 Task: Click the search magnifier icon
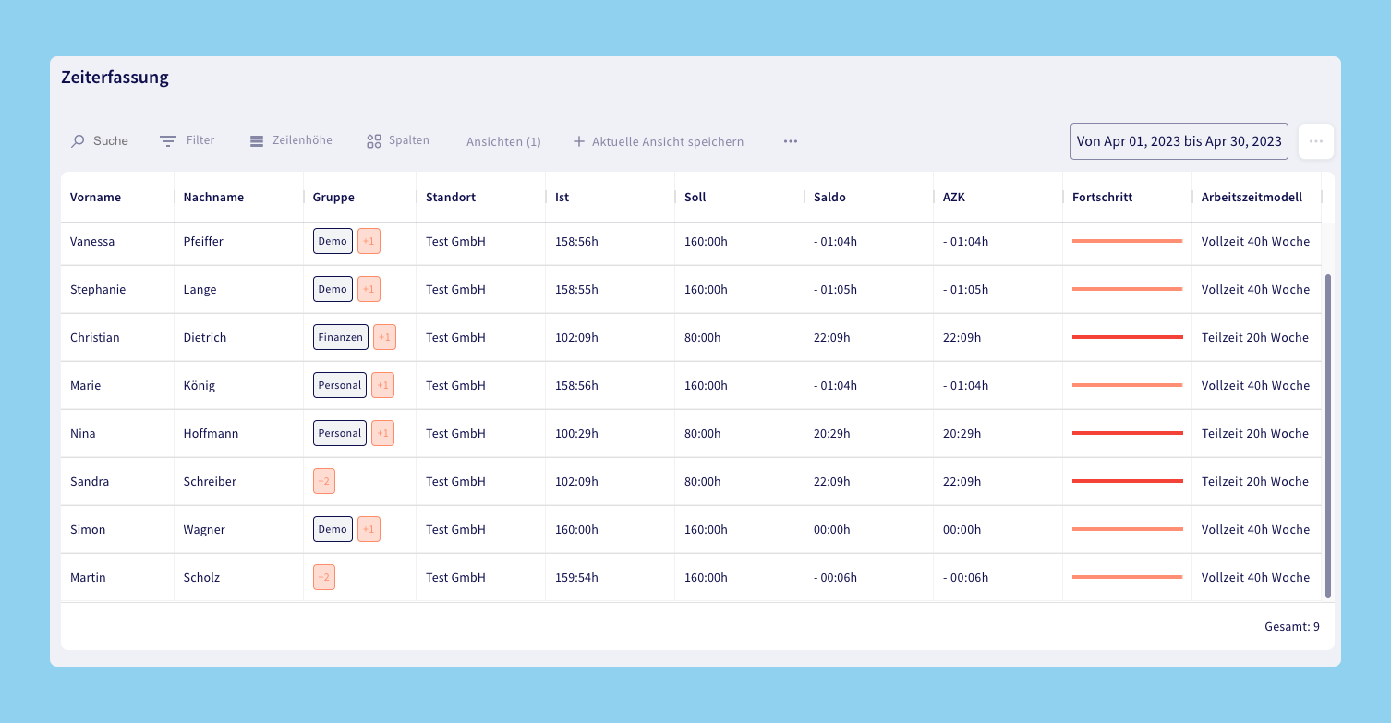point(78,141)
